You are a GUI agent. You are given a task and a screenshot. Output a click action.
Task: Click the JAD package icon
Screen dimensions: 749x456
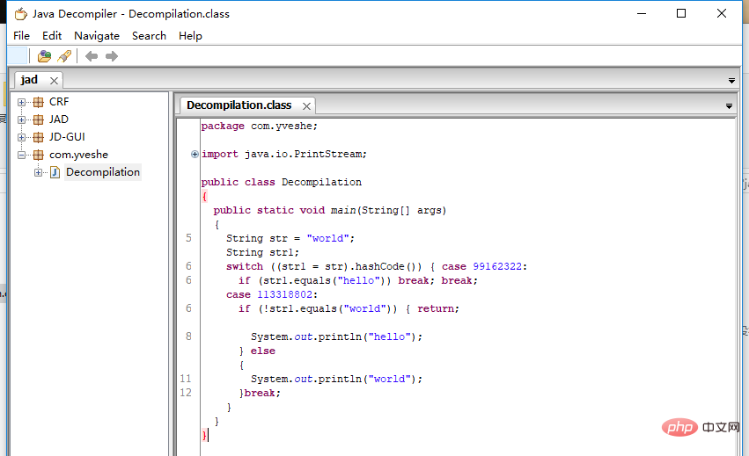click(38, 119)
